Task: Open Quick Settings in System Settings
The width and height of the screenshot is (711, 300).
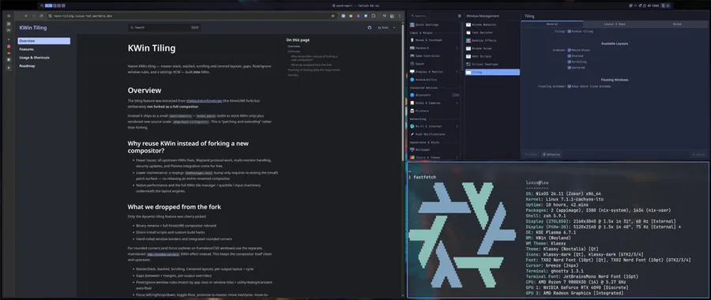Action: (x=434, y=24)
